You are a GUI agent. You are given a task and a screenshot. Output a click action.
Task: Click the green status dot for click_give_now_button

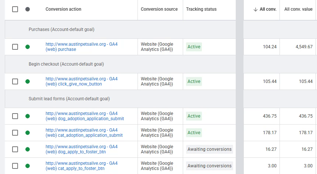pyautogui.click(x=28, y=81)
